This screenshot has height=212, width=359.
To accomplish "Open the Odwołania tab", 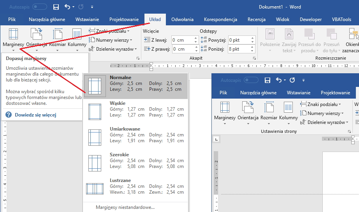I will pyautogui.click(x=182, y=19).
